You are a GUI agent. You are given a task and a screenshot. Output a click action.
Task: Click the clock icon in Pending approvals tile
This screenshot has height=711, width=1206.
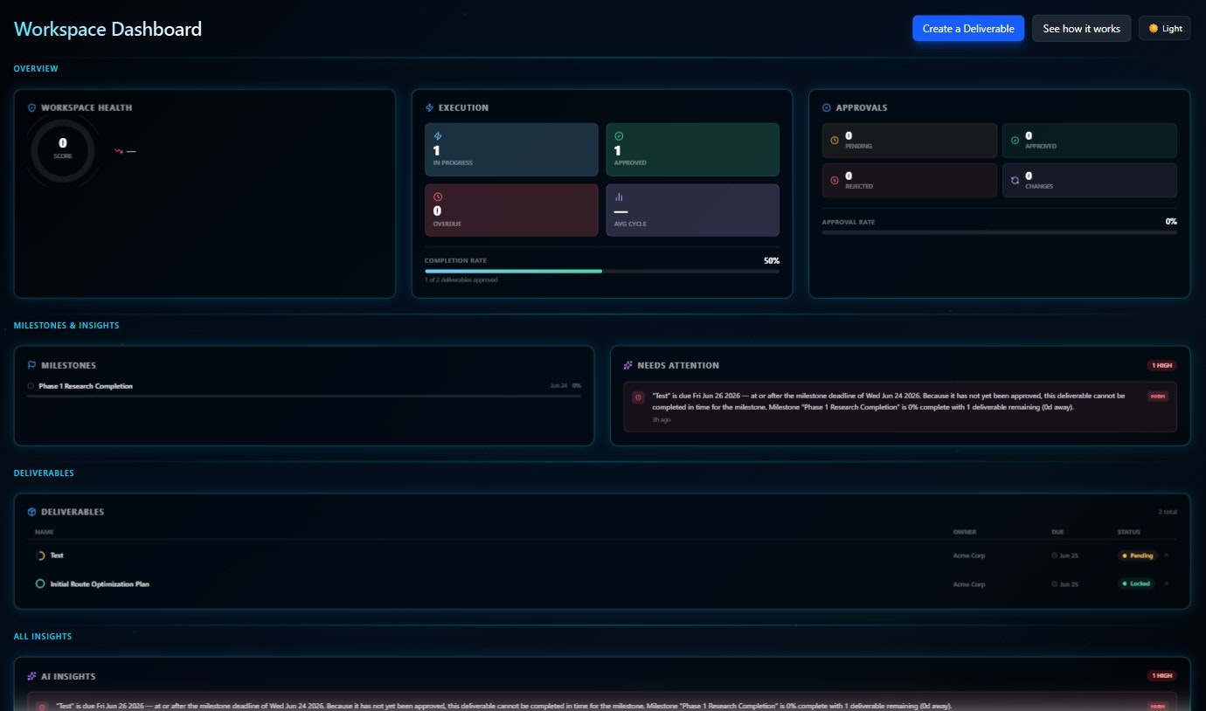click(835, 140)
